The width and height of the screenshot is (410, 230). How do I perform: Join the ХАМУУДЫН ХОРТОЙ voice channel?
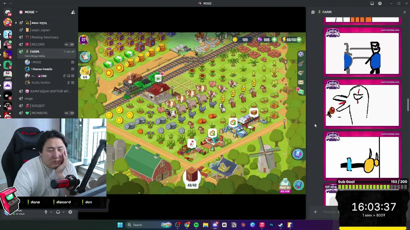coord(46,91)
